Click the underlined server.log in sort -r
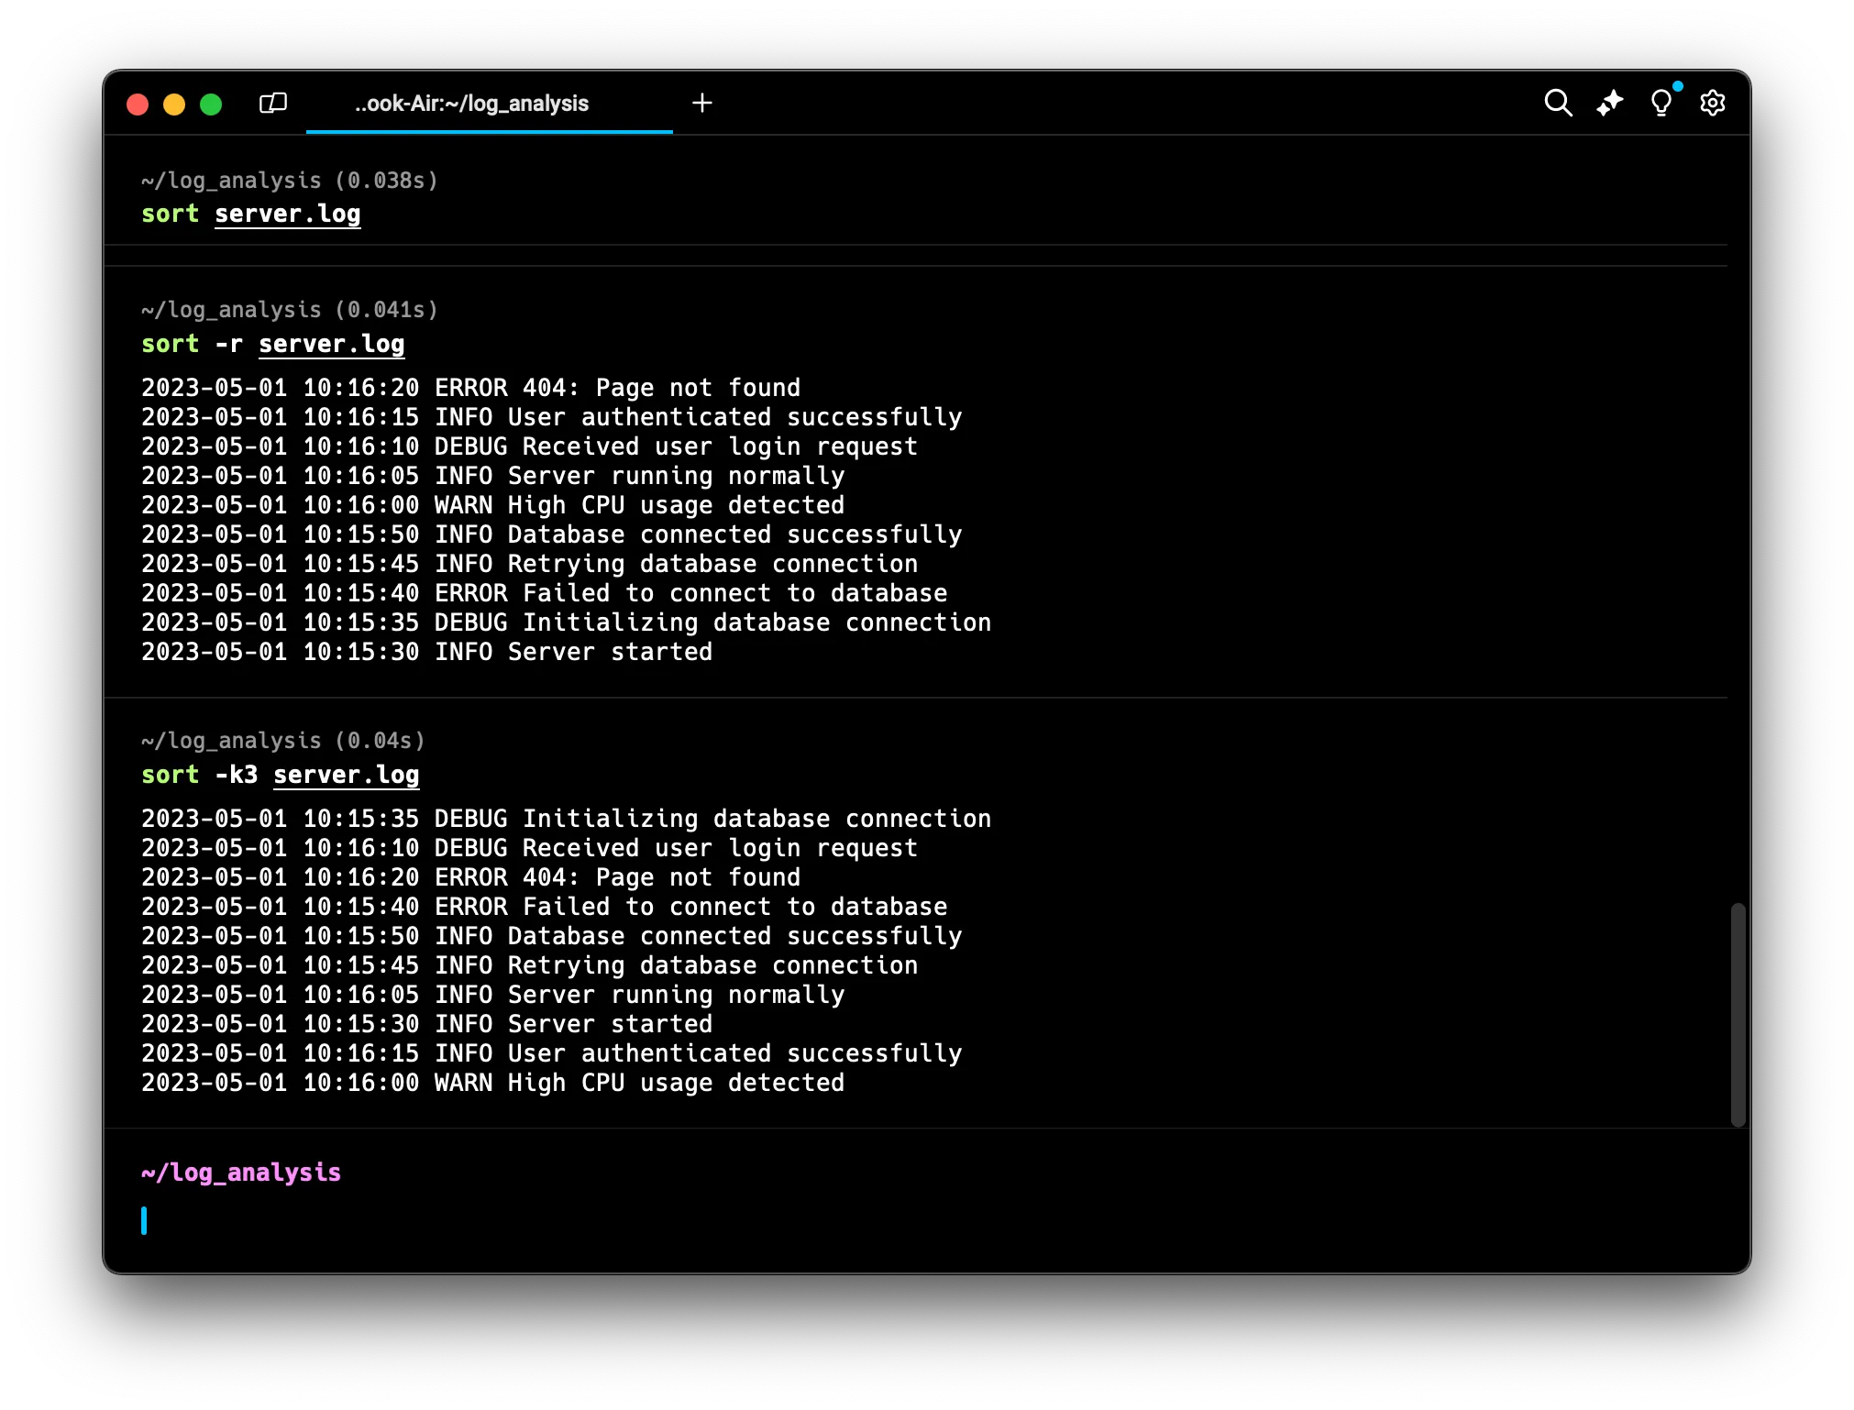1854x1410 pixels. coord(331,344)
